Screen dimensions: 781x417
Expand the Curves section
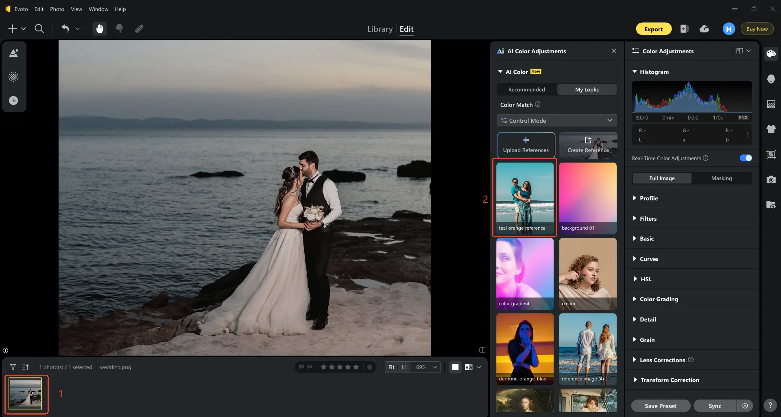click(650, 258)
